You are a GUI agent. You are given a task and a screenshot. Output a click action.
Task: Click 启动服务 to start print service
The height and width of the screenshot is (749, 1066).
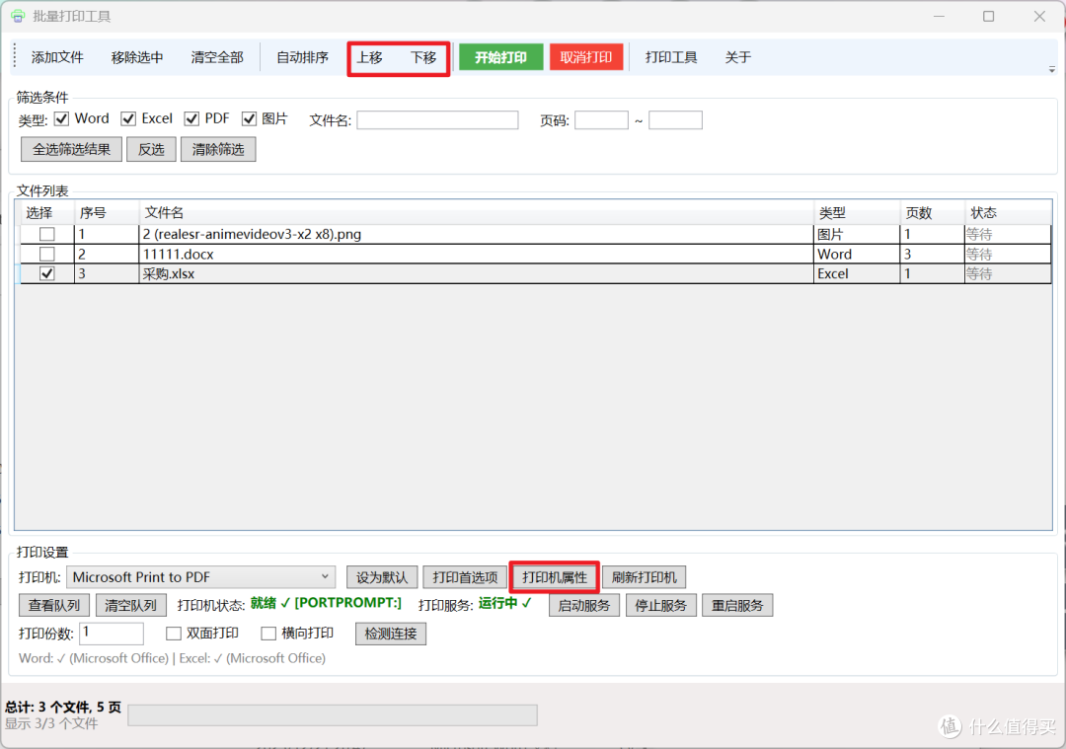pyautogui.click(x=584, y=606)
